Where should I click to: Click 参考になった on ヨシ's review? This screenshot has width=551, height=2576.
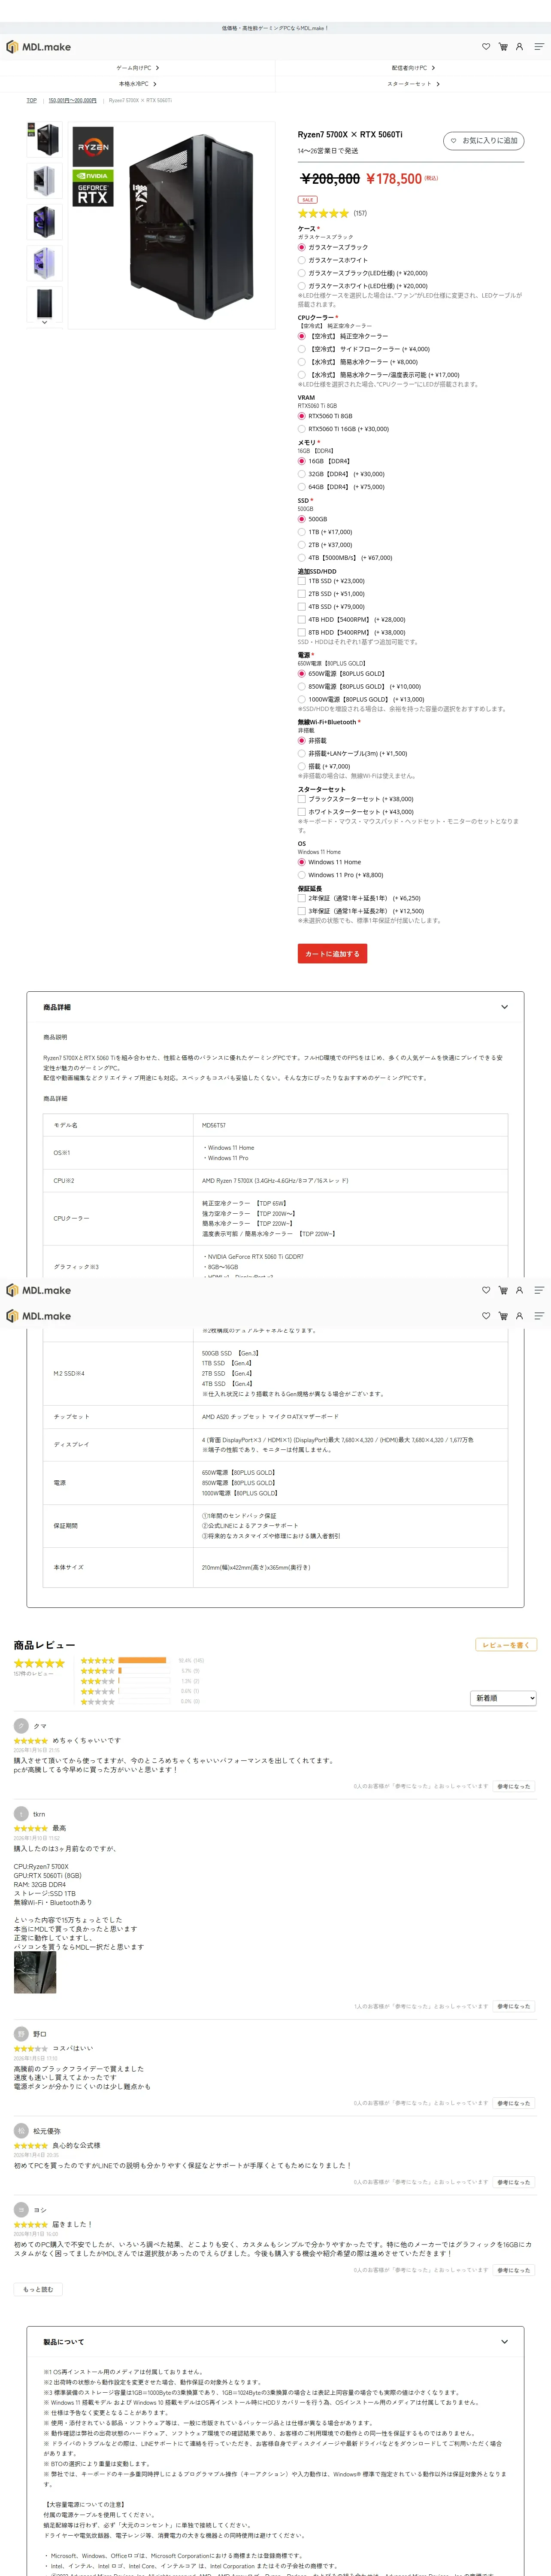[x=514, y=2270]
